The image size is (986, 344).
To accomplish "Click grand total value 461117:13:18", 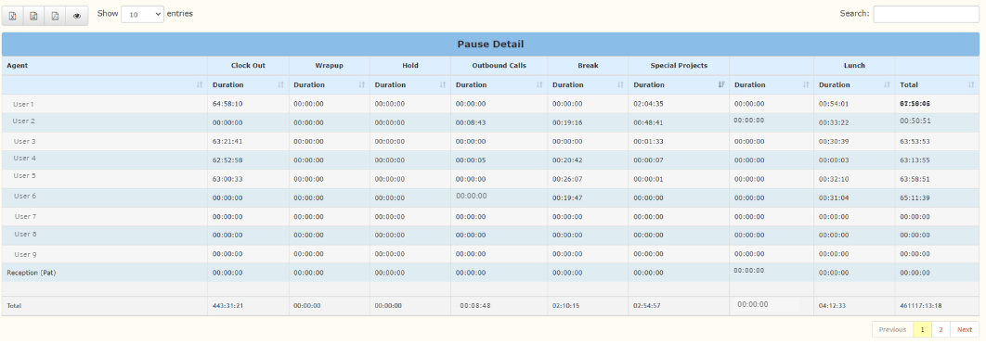I will coord(921,306).
